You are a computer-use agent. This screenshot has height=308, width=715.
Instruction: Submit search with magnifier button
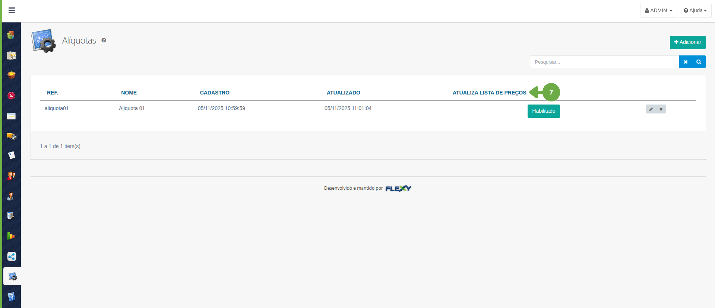pyautogui.click(x=699, y=62)
